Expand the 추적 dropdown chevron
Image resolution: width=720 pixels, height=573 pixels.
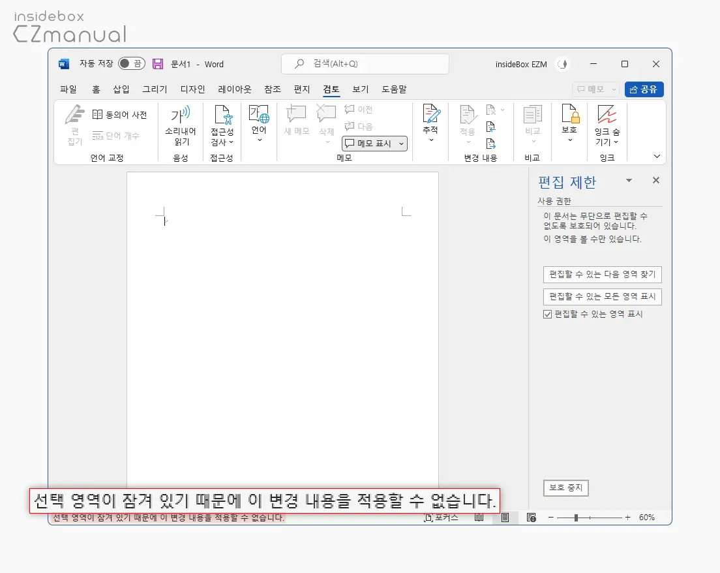[x=430, y=140]
